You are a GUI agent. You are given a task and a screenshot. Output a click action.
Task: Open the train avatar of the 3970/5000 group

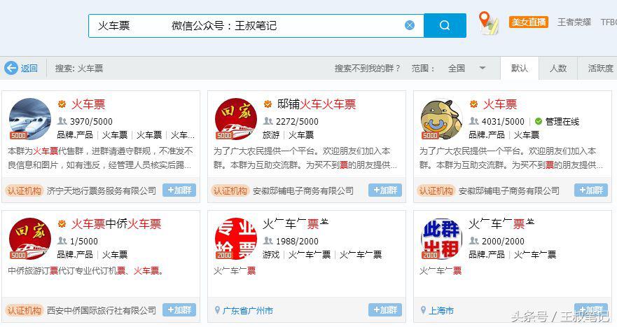(30, 119)
